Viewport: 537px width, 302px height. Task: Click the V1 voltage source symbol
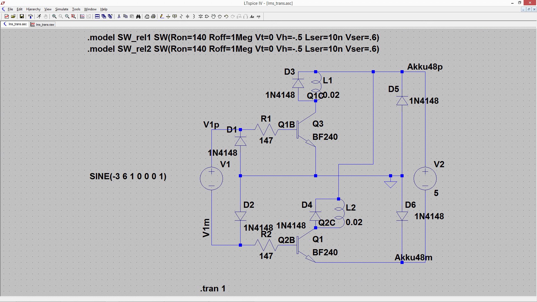[x=211, y=178]
